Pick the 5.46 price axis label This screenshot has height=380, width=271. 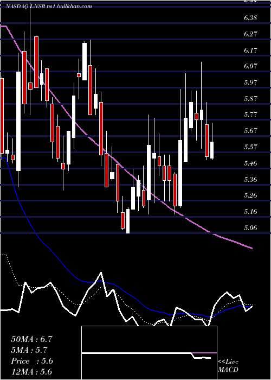coord(250,163)
